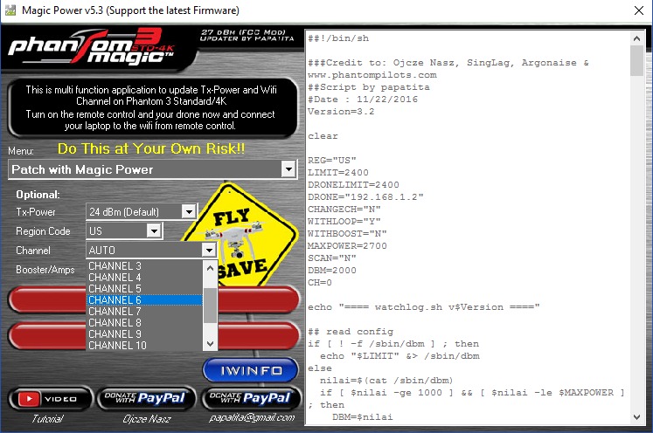Click the DRONE="192.168.1.2" script line
This screenshot has width=653, height=433.
pos(365,196)
